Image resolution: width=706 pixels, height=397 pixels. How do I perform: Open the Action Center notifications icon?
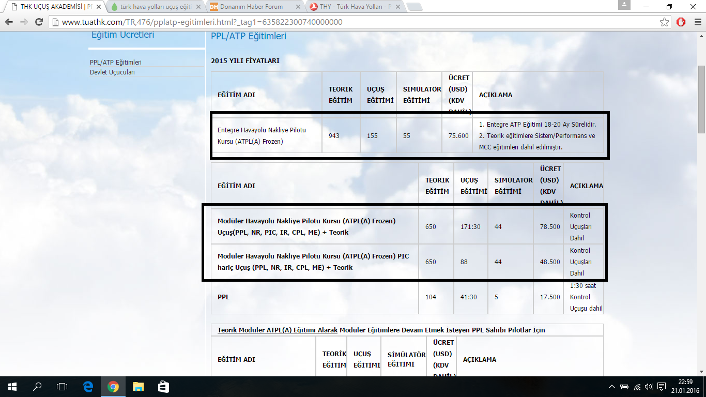coord(661,387)
